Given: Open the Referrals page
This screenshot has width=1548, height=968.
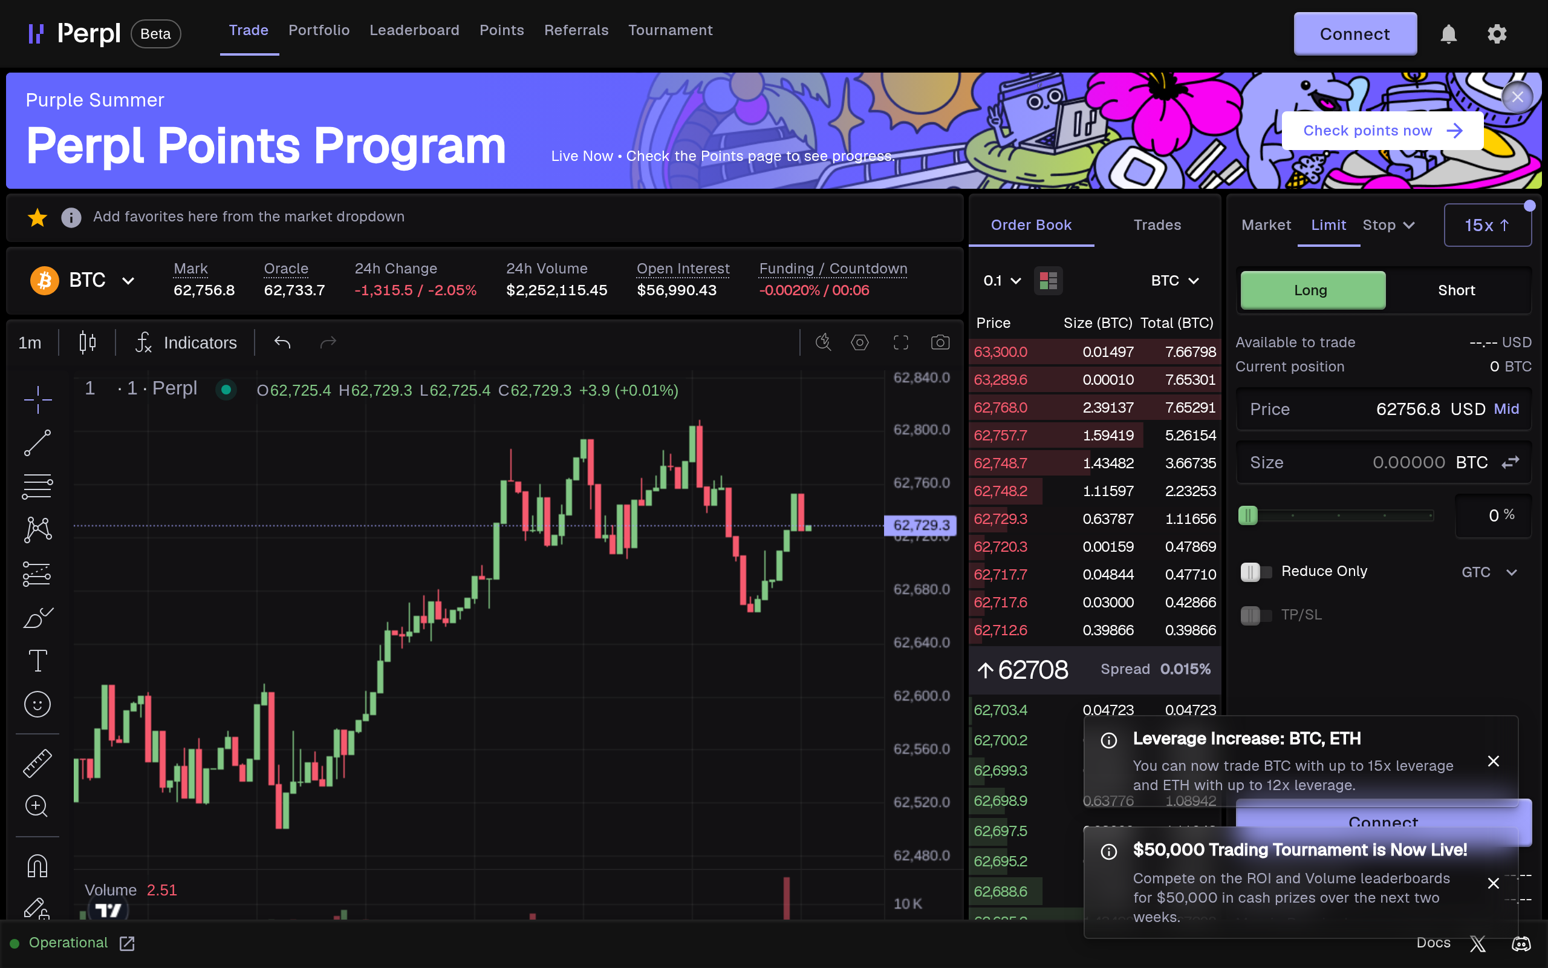Looking at the screenshot, I should (576, 30).
